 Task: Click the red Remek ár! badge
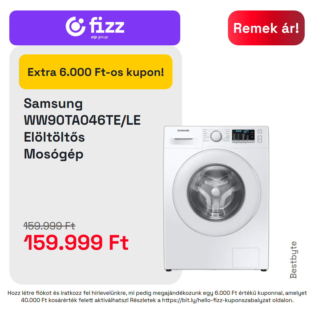pos(266,28)
